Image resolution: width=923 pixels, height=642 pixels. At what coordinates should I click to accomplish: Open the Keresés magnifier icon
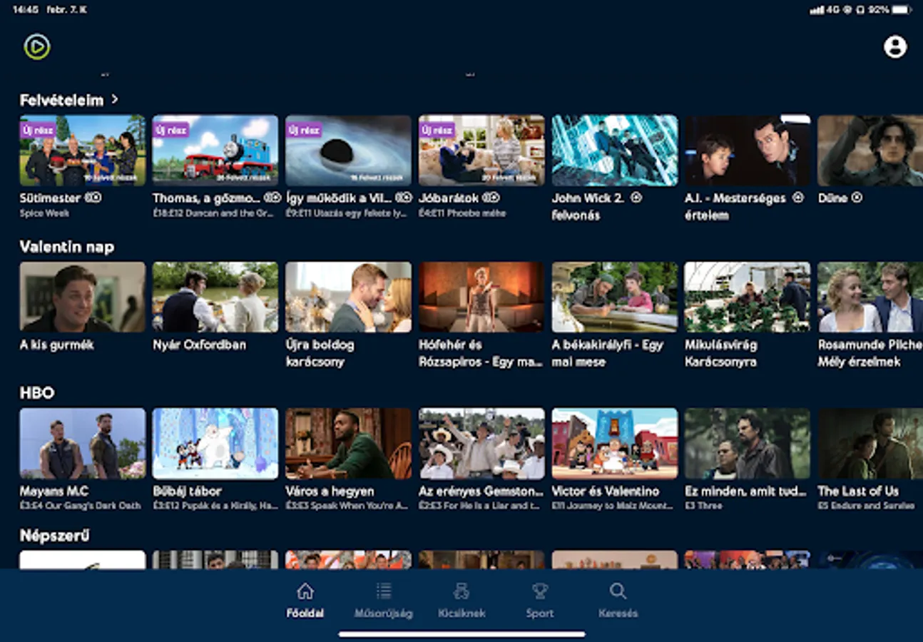(x=618, y=591)
